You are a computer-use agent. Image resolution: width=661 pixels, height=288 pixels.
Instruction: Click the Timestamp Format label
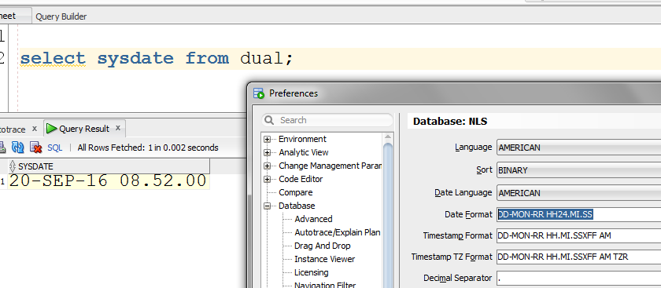457,235
